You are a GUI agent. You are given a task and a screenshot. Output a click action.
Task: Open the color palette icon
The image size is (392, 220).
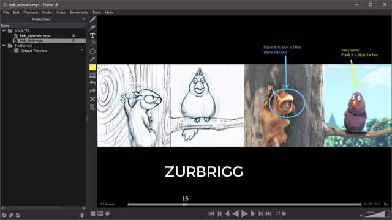coord(108,213)
